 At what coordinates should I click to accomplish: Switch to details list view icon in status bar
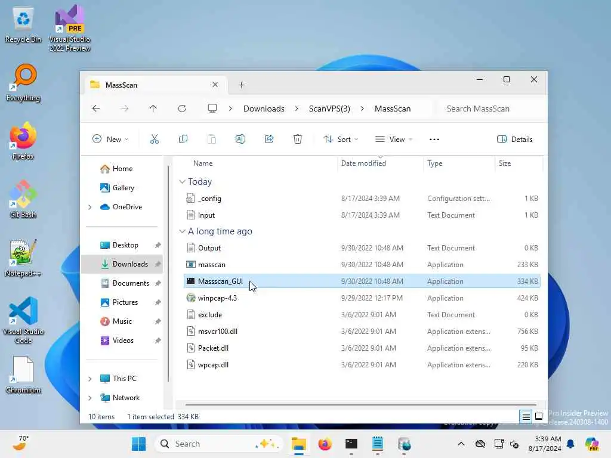526,416
